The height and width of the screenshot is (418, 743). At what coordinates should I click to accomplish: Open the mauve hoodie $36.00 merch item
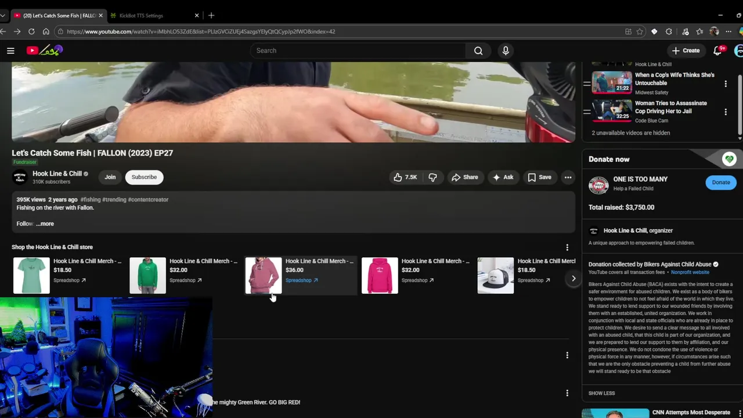point(264,275)
